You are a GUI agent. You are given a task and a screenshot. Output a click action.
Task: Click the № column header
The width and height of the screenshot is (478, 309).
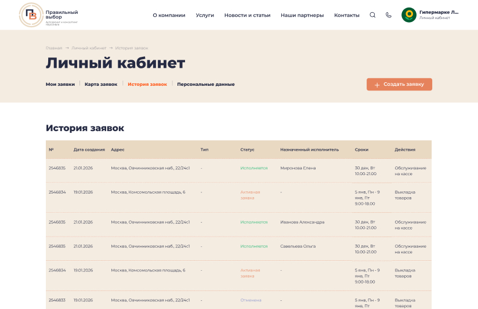click(51, 150)
